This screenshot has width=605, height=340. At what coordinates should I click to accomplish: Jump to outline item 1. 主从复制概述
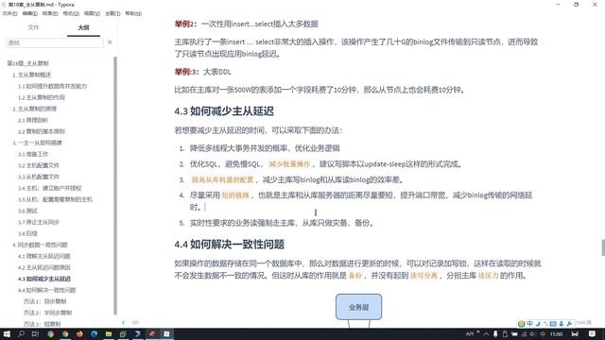[31, 75]
